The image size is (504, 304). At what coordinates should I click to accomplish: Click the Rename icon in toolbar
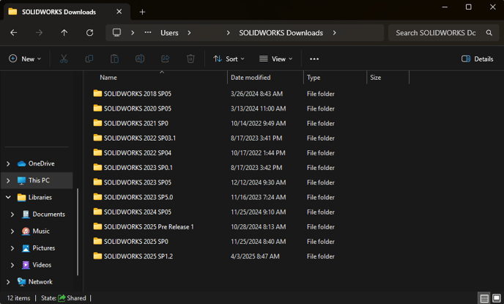(x=140, y=59)
